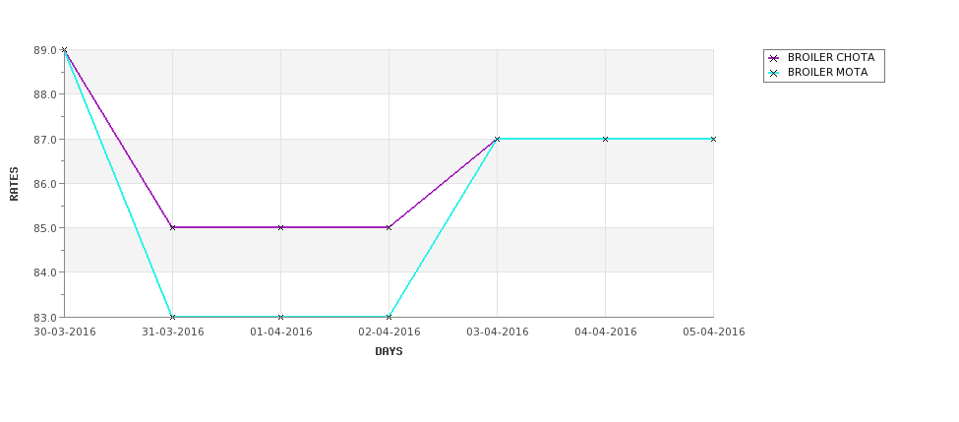This screenshot has width=959, height=422.
Task: Click the DAYS axis title
Action: click(389, 352)
